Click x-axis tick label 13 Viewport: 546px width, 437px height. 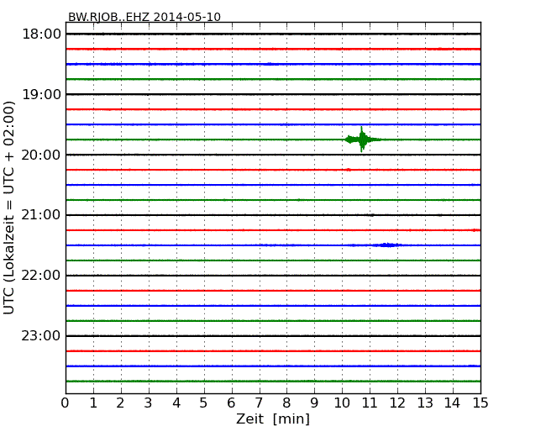tap(425, 403)
